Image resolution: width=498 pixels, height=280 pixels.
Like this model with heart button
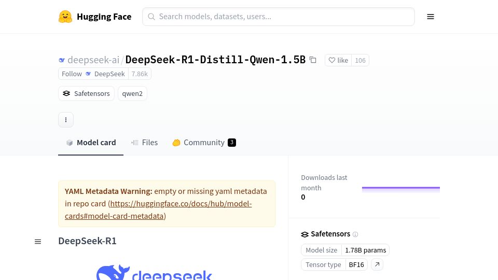338,60
